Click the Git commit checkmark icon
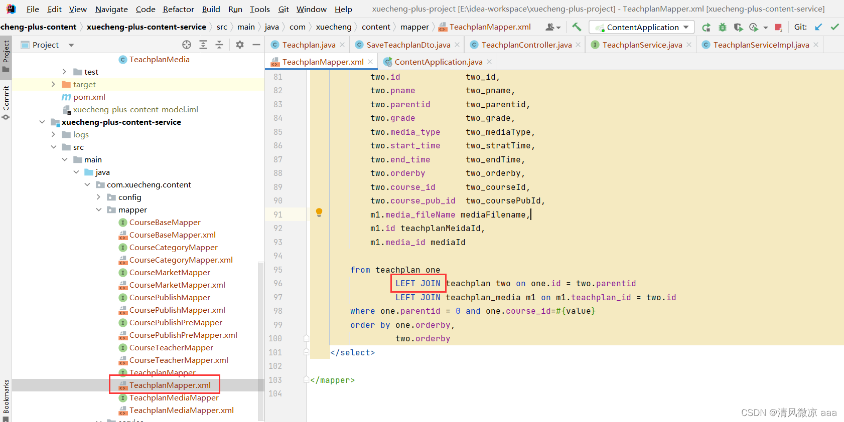 [x=835, y=27]
